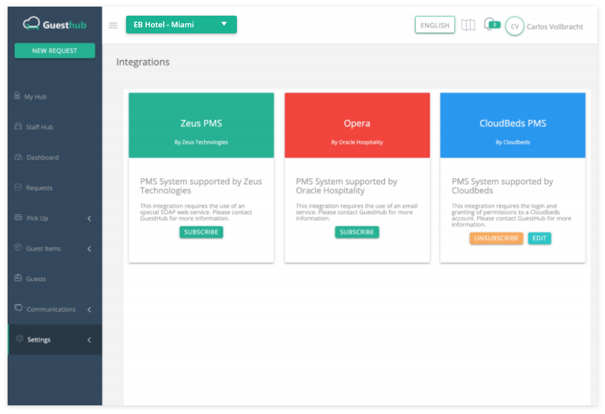Click the Dashboard gauge icon
The width and height of the screenshot is (605, 414).
18,157
